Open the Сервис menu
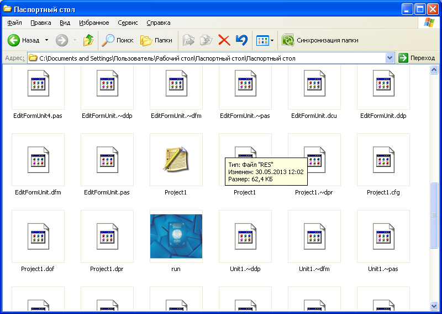The height and width of the screenshot is (314, 442). (128, 23)
